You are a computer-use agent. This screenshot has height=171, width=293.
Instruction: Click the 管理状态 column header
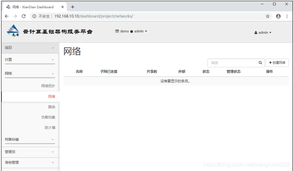(x=233, y=71)
